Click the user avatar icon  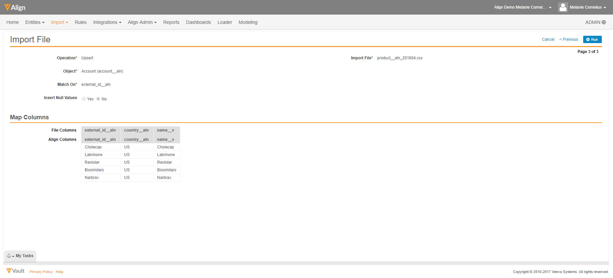coord(563,7)
